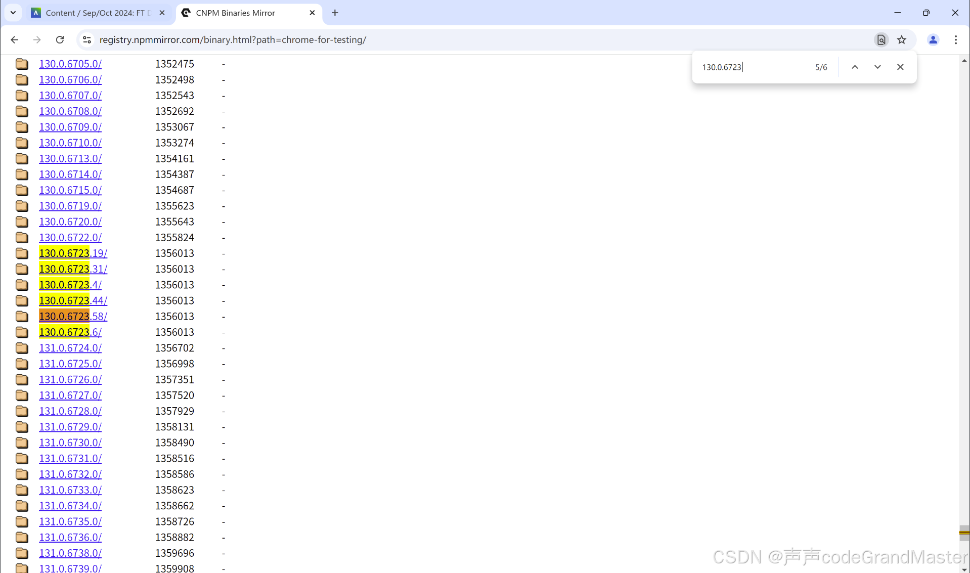Open folder link 131.0.6733.0/
This screenshot has width=970, height=573.
click(x=70, y=490)
